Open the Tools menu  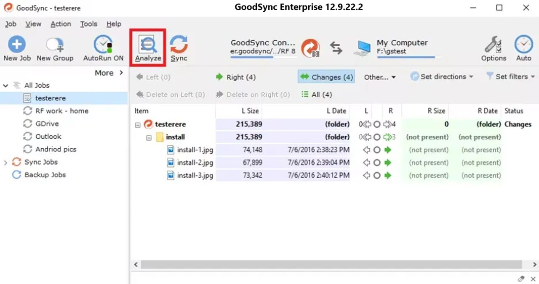click(x=88, y=24)
